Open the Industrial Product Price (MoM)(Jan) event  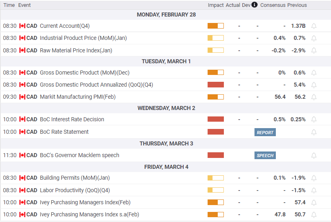pyautogui.click(x=83, y=38)
